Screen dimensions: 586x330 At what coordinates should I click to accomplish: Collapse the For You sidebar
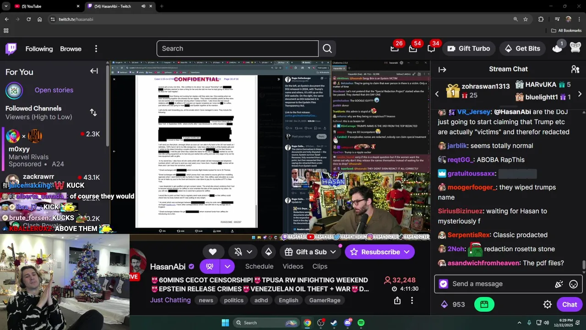pos(94,71)
